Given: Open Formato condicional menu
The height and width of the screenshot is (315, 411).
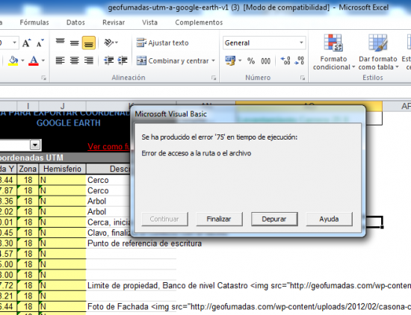Looking at the screenshot, I should point(333,52).
